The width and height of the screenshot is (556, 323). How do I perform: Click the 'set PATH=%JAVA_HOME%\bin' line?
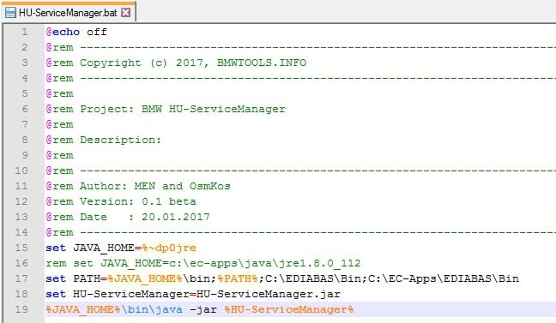click(x=282, y=278)
